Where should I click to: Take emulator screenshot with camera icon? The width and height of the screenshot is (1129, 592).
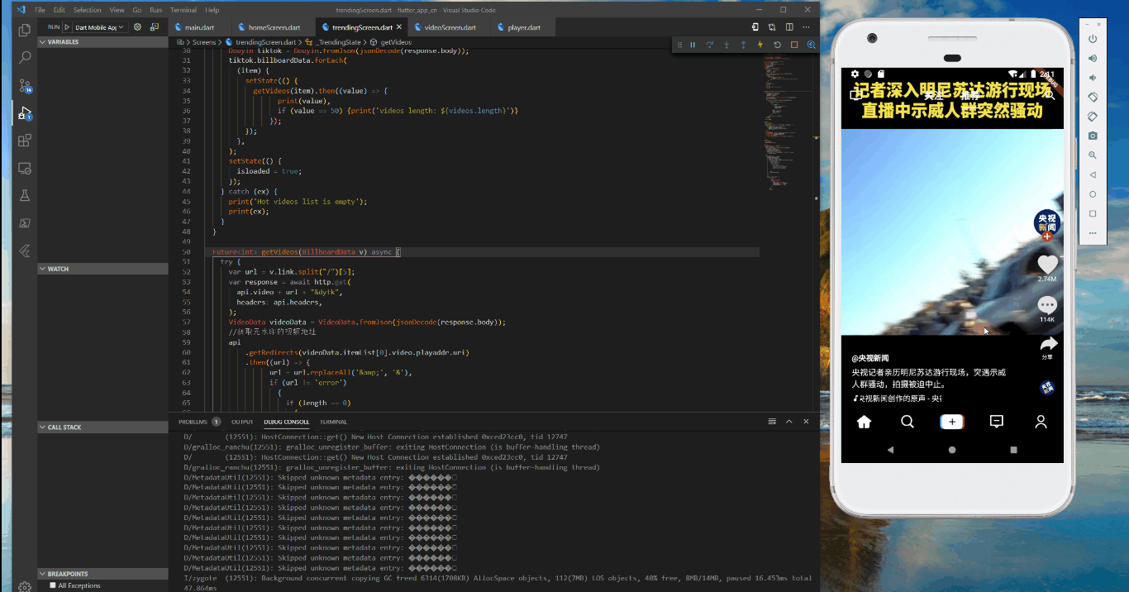click(1093, 136)
